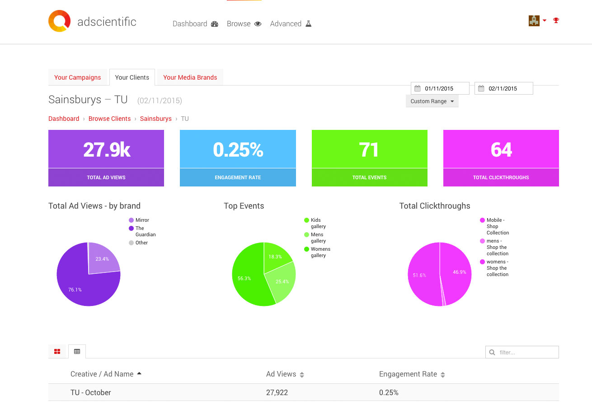The image size is (592, 420).
Task: Open the Custom Range dropdown
Action: tap(432, 101)
